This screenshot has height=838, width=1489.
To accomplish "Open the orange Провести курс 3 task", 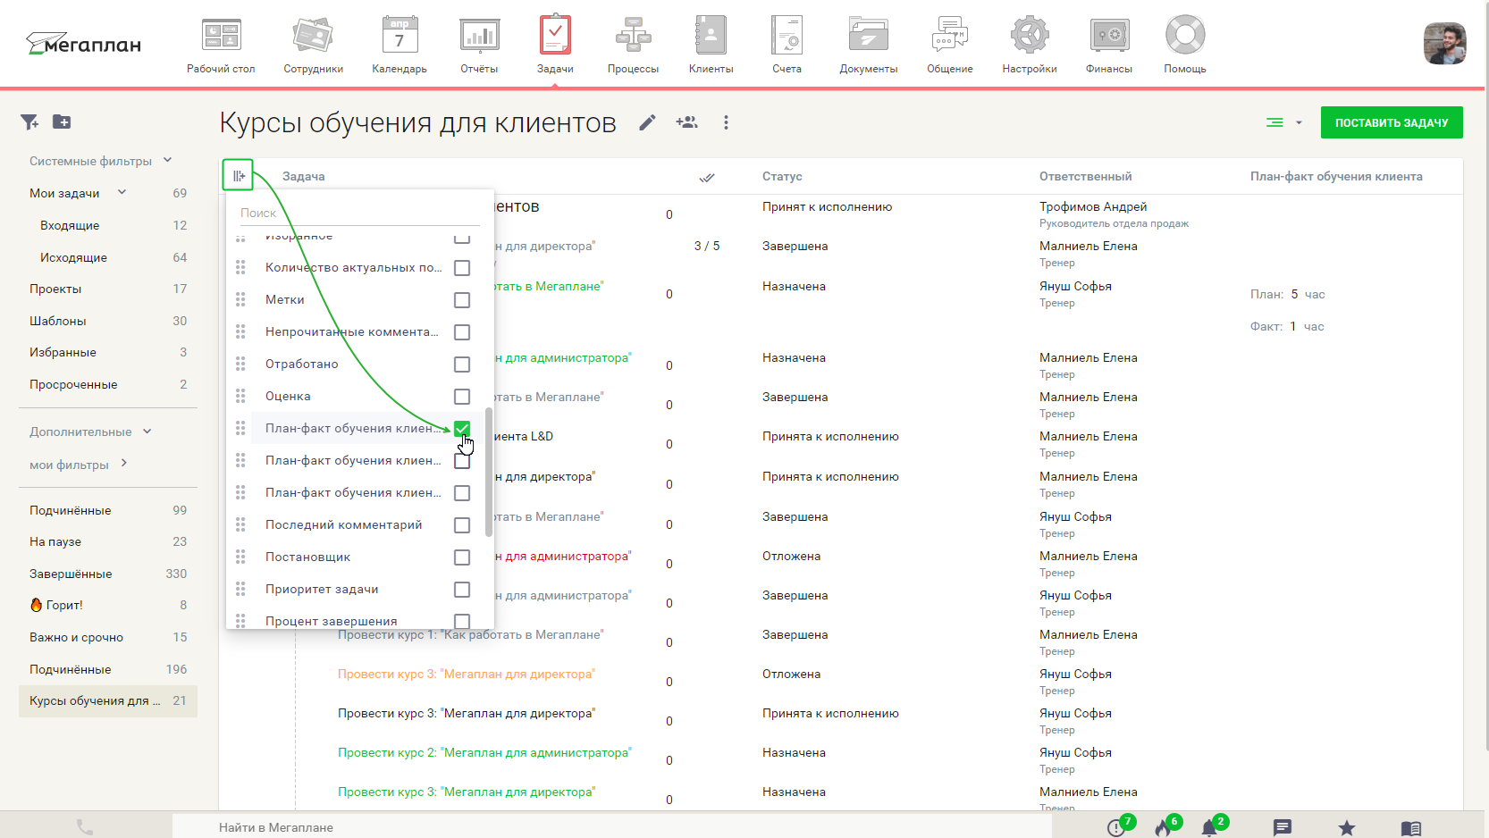I will pos(467,674).
